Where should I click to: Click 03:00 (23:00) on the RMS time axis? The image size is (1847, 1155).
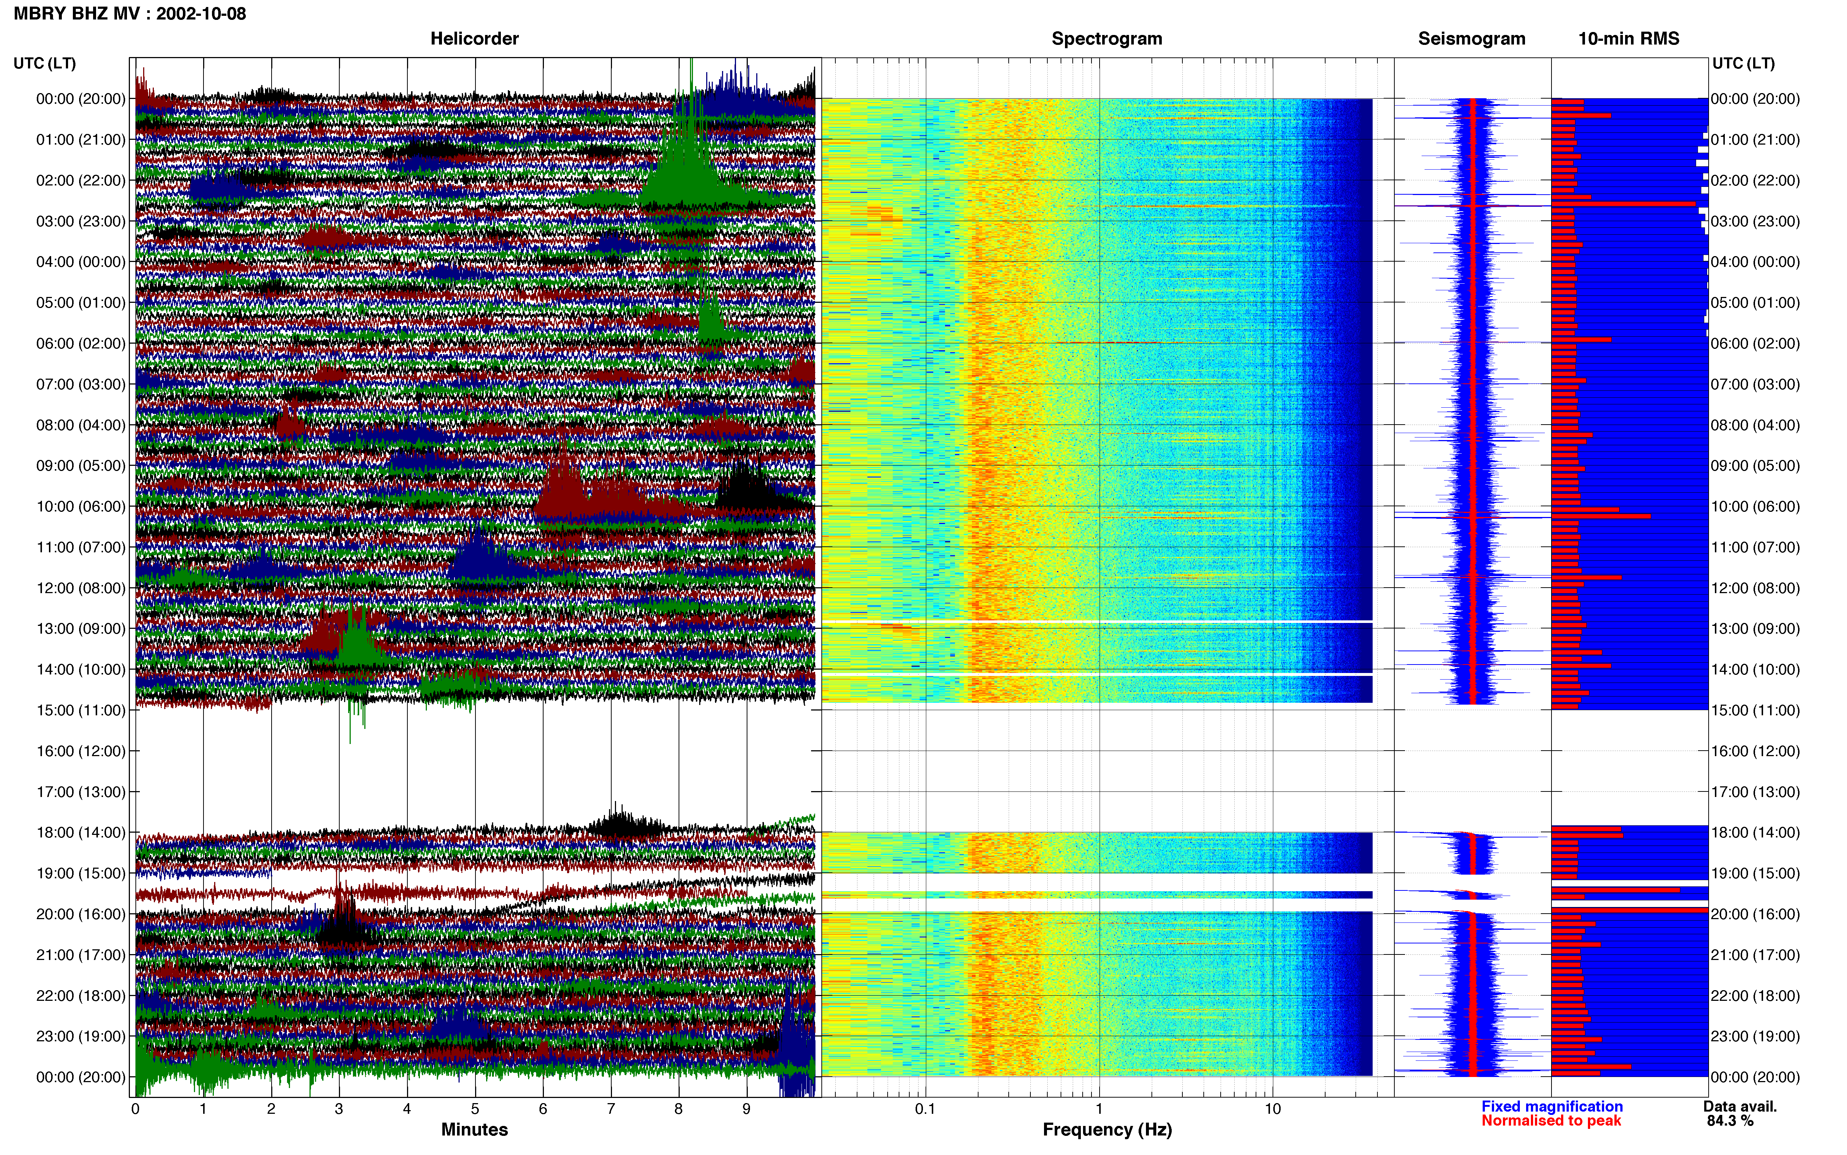(1755, 222)
